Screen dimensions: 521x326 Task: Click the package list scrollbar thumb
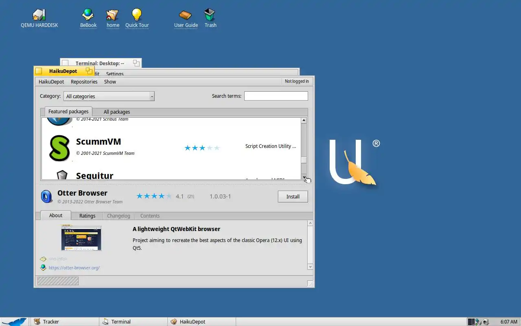(304, 159)
